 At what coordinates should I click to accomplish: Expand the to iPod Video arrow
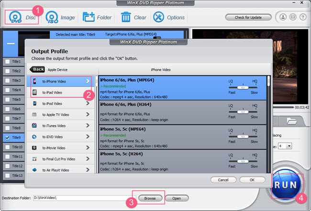tap(88, 103)
